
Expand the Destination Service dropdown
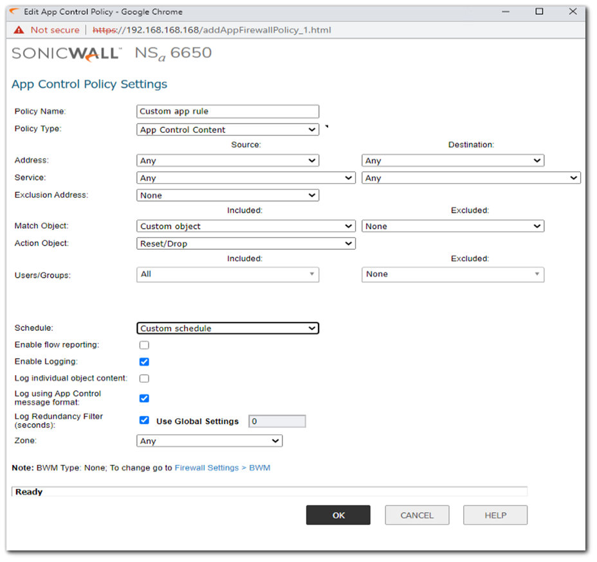471,178
